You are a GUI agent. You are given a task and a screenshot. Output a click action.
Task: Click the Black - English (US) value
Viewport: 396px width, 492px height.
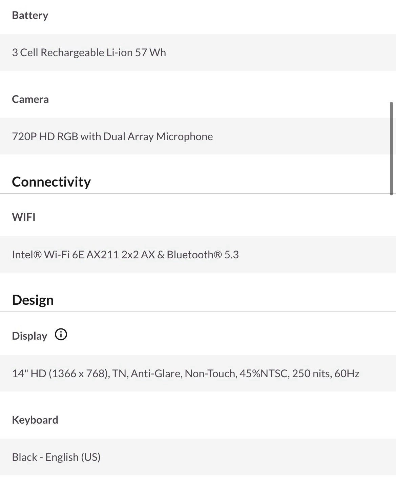tap(56, 457)
